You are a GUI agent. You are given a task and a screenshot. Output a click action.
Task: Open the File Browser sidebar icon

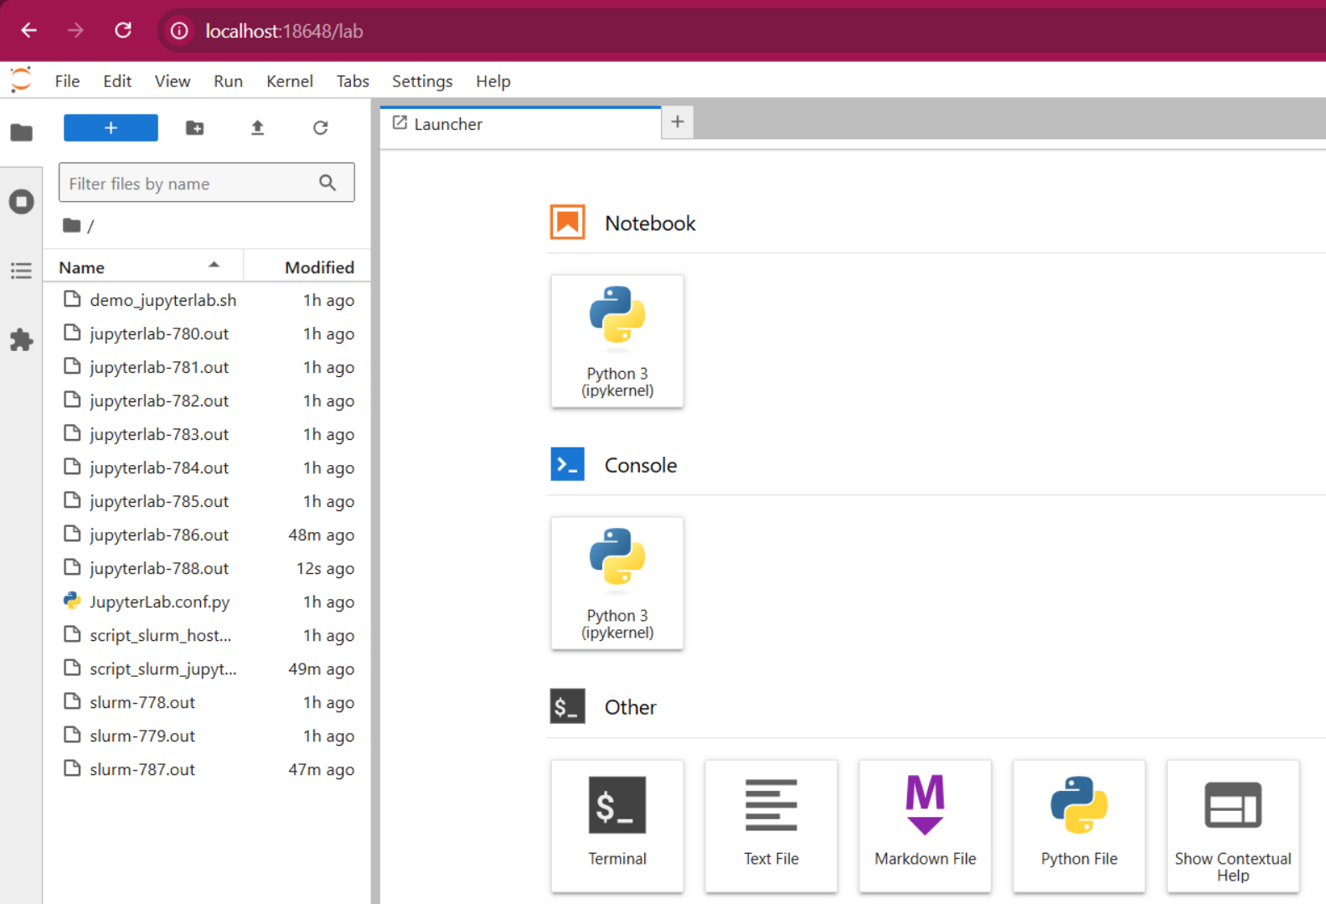tap(22, 132)
